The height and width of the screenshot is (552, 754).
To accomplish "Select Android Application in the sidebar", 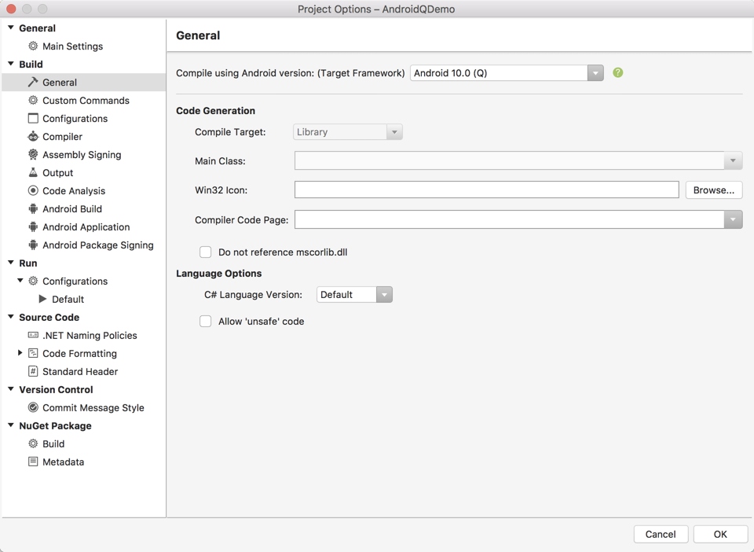I will (x=86, y=227).
